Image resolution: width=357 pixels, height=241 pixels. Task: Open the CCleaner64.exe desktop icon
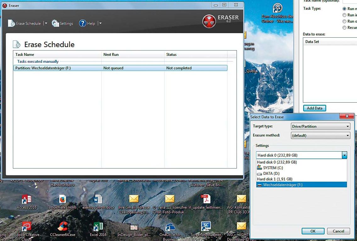(x=63, y=227)
